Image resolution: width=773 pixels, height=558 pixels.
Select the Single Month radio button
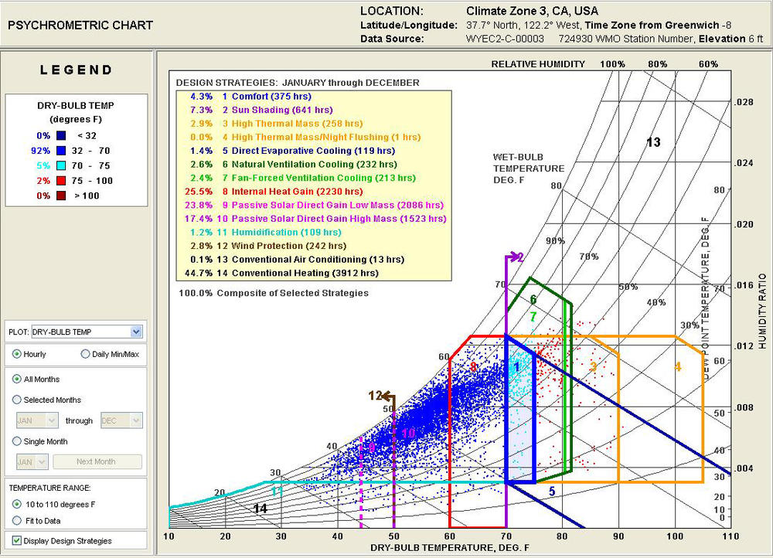click(x=17, y=441)
